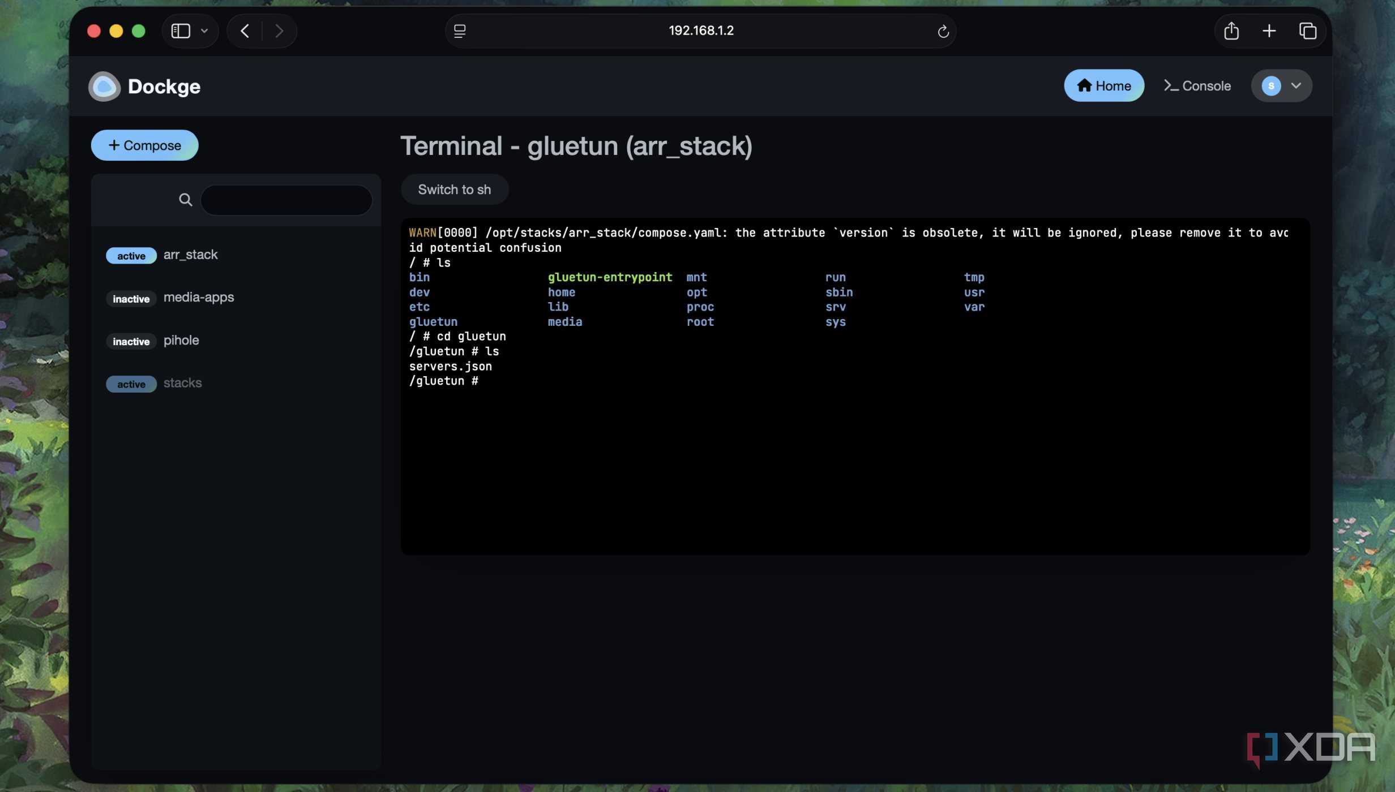1395x792 pixels.
Task: Click the user avatar S icon
Action: pos(1272,86)
